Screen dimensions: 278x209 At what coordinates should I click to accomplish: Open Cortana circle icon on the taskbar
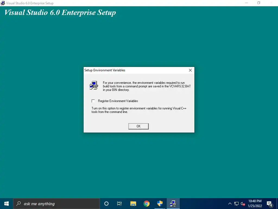click(106, 204)
